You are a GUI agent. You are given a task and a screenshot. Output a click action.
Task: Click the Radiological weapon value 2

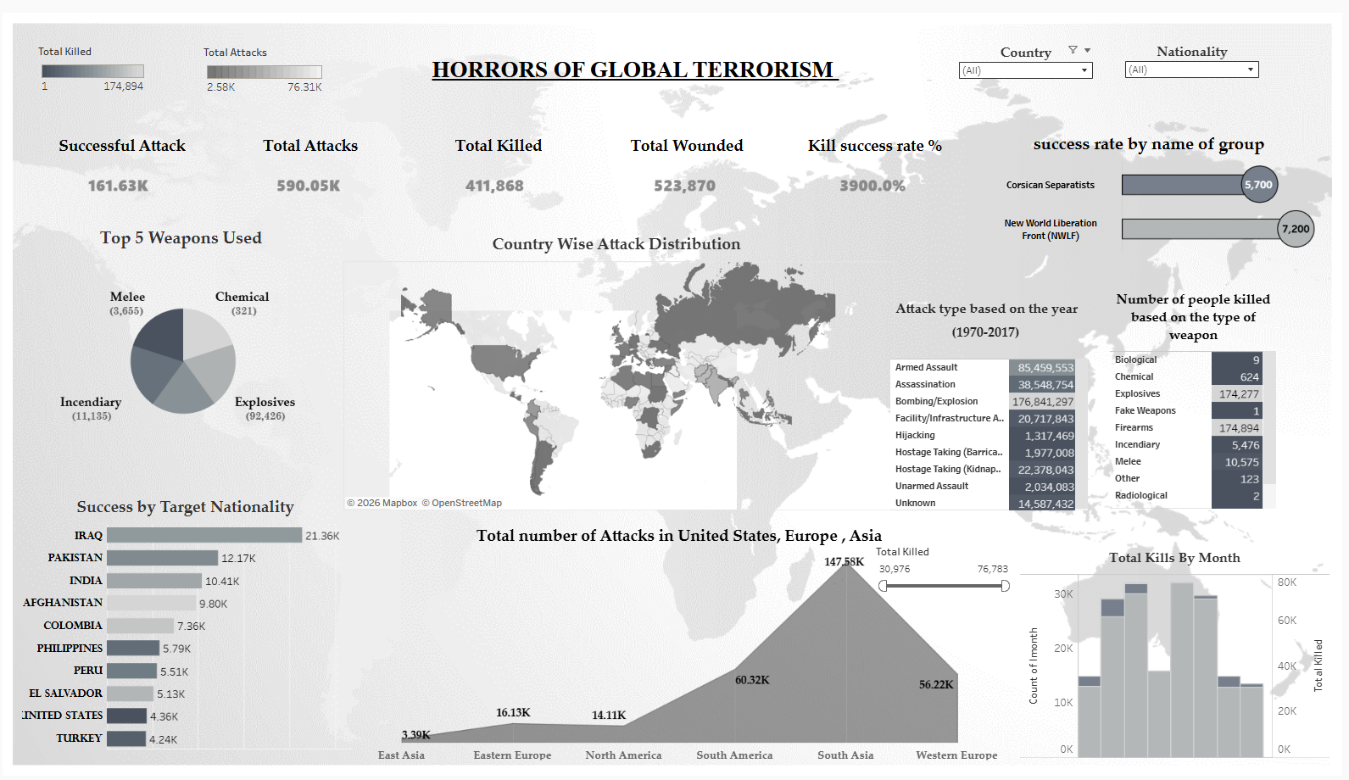point(1237,496)
